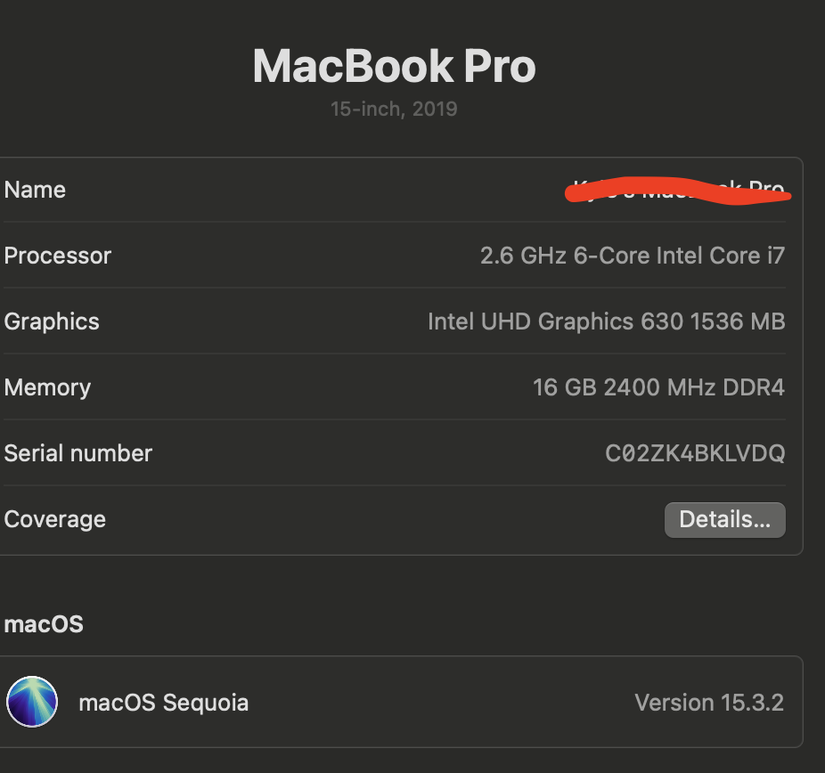Viewport: 825px width, 773px height.
Task: Click the Memory row label
Action: click(x=47, y=387)
